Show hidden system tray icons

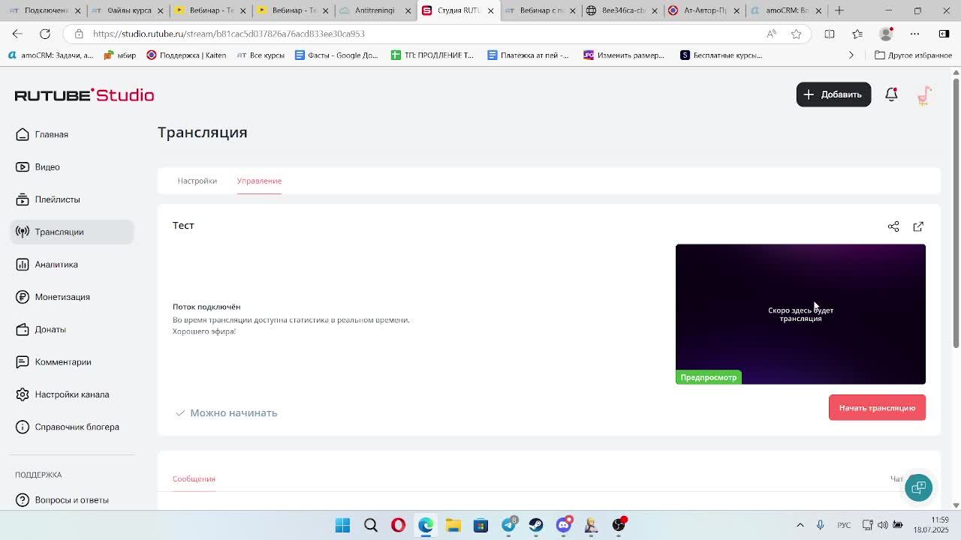tap(800, 525)
